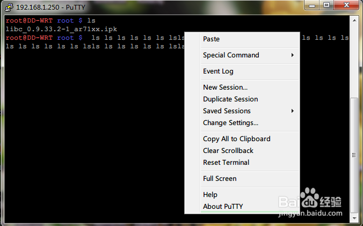Click the scrollbar up arrow

click(354, 20)
